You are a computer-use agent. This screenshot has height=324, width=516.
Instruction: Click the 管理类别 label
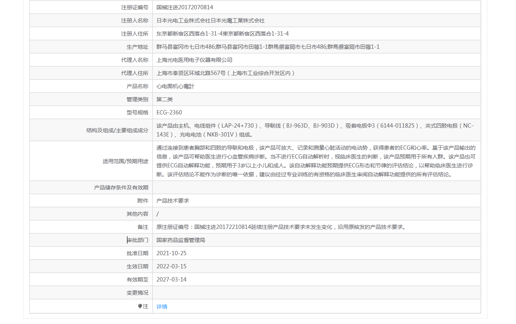[x=137, y=99]
